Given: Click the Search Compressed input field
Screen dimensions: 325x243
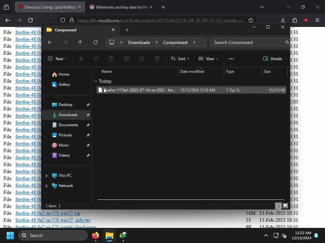Looking at the screenshot, I should pos(249,42).
